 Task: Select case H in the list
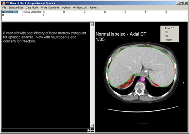pyautogui.click(x=3, y=15)
